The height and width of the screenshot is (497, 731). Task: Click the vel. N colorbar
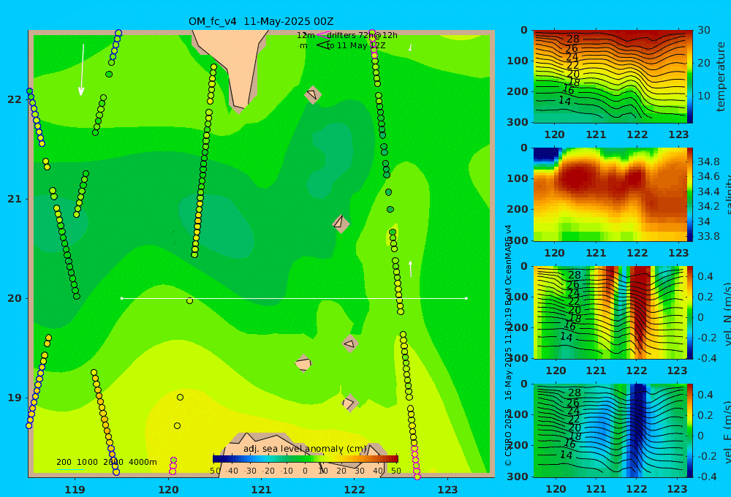(x=690, y=312)
